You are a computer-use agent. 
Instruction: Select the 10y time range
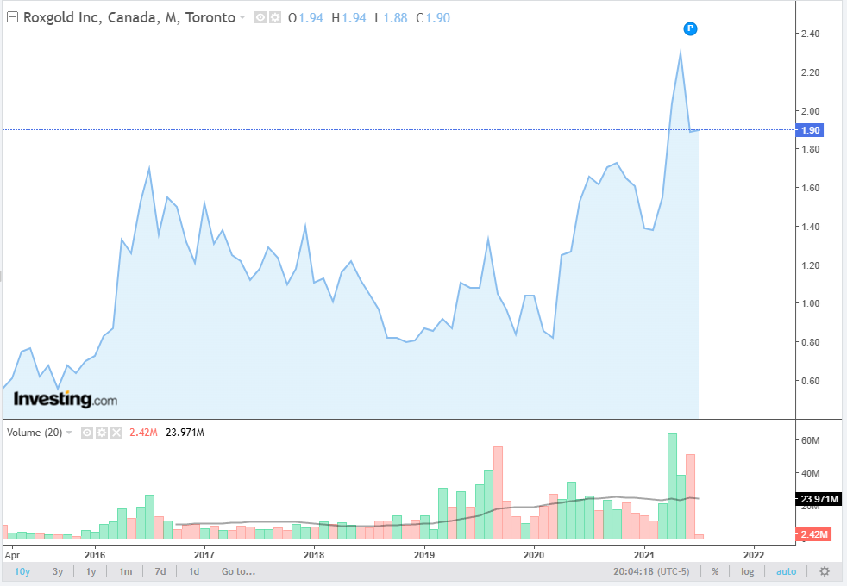(22, 571)
